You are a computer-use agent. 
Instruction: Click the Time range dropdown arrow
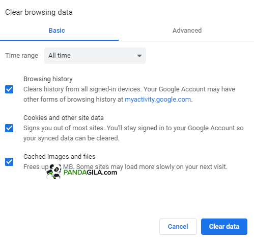139,56
